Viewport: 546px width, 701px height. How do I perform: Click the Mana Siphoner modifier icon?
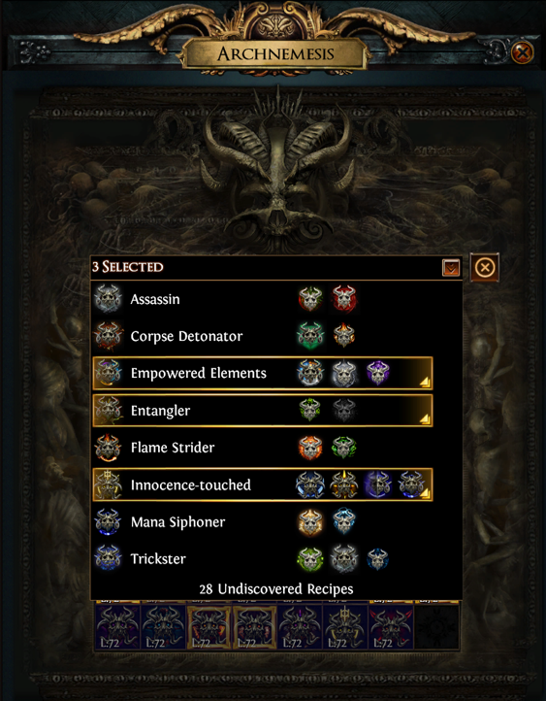coord(108,521)
